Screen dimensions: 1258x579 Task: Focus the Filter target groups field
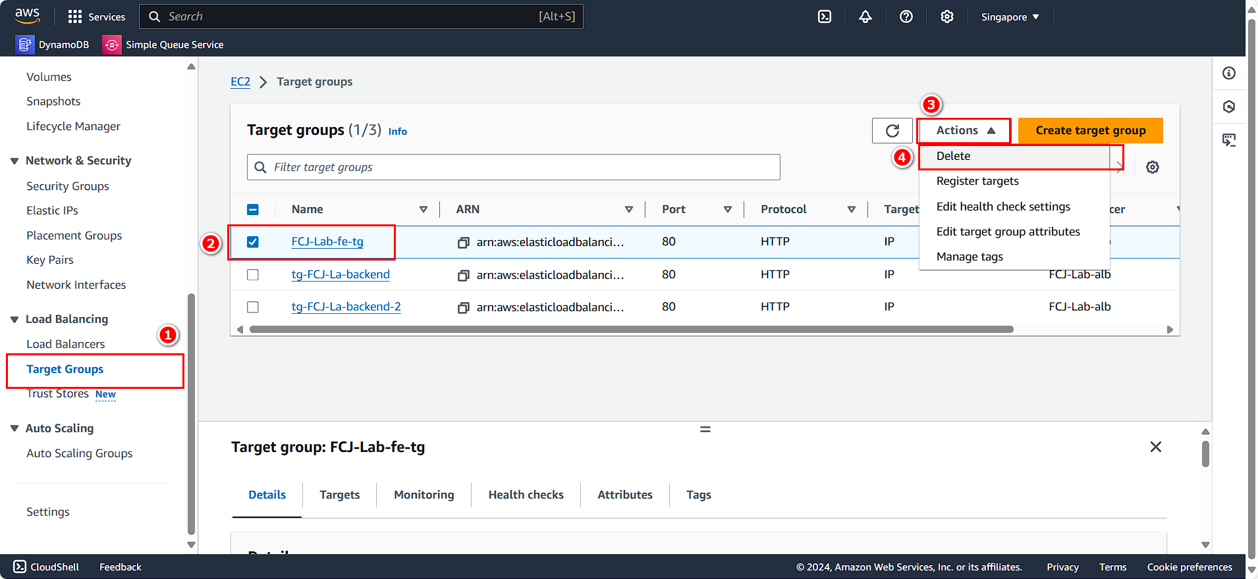(514, 167)
